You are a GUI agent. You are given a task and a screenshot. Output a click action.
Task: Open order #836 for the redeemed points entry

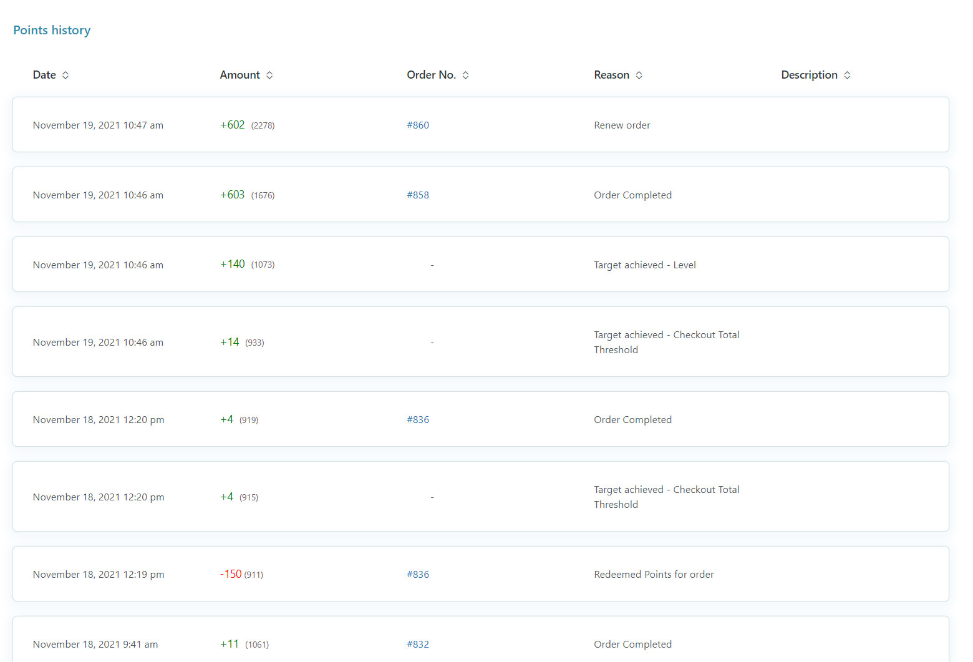coord(418,574)
